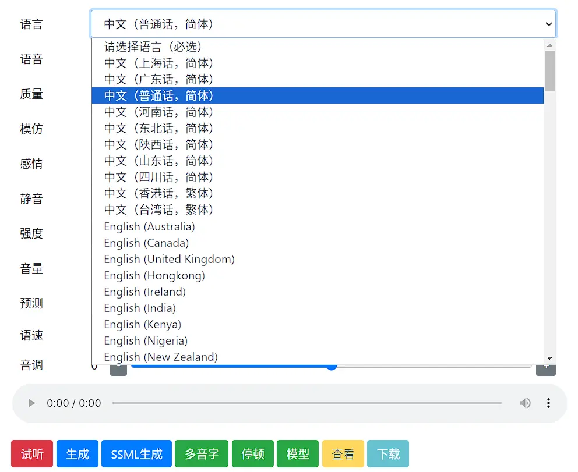Mute the audio player volume
Viewport: 578px width, 472px height.
[x=525, y=403]
